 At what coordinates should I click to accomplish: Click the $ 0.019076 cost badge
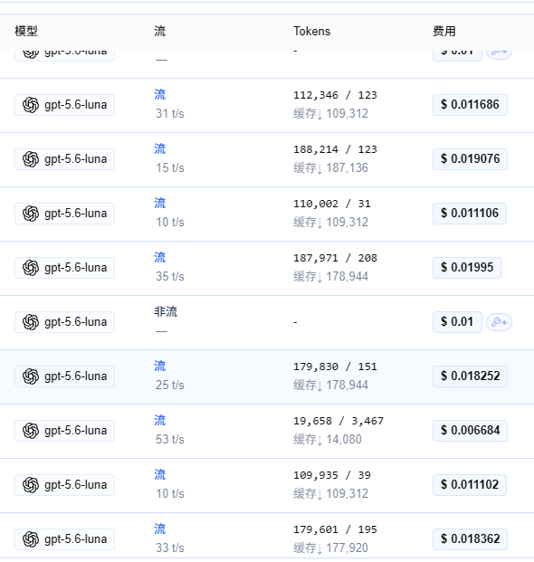coord(471,158)
